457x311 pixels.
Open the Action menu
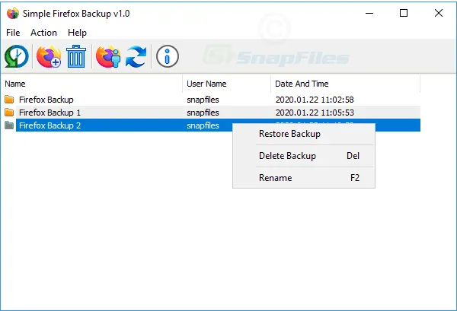(43, 33)
